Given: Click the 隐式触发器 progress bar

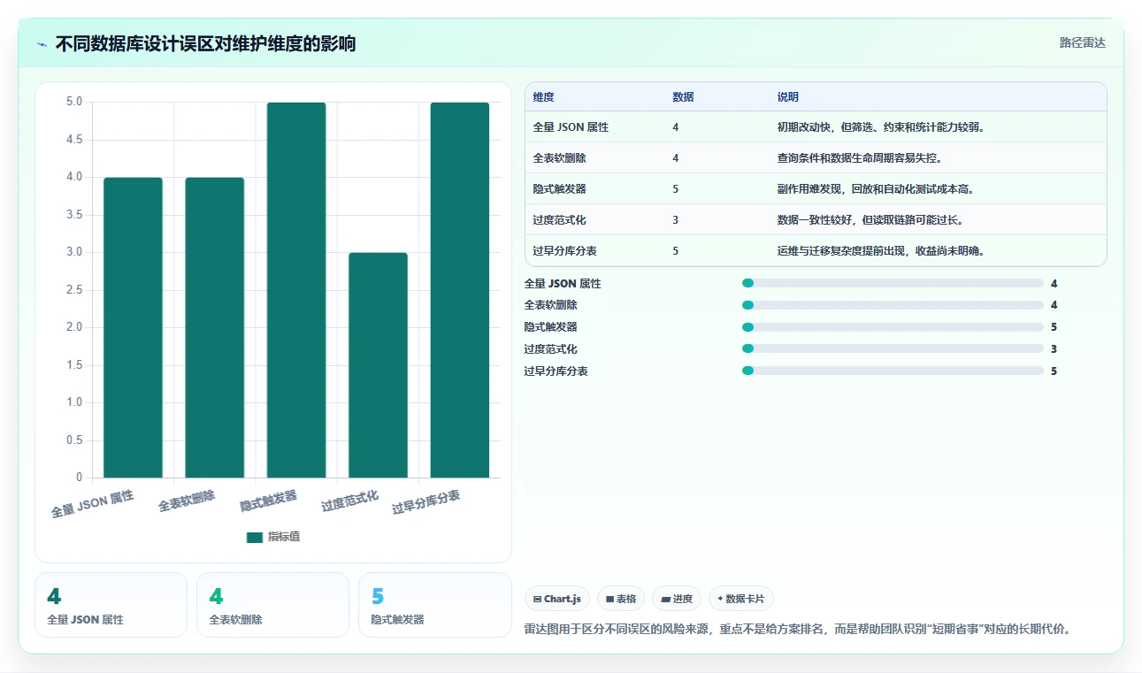Looking at the screenshot, I should click(893, 326).
